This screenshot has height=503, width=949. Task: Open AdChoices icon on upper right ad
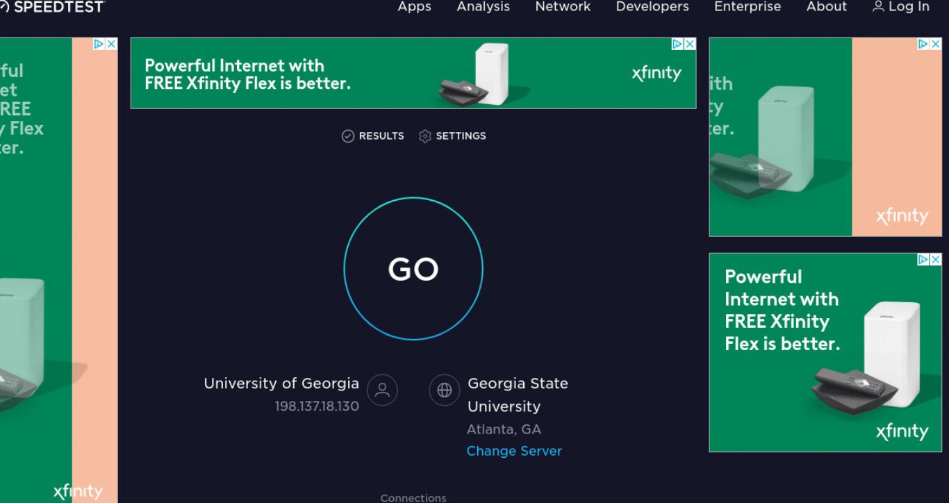coord(924,44)
